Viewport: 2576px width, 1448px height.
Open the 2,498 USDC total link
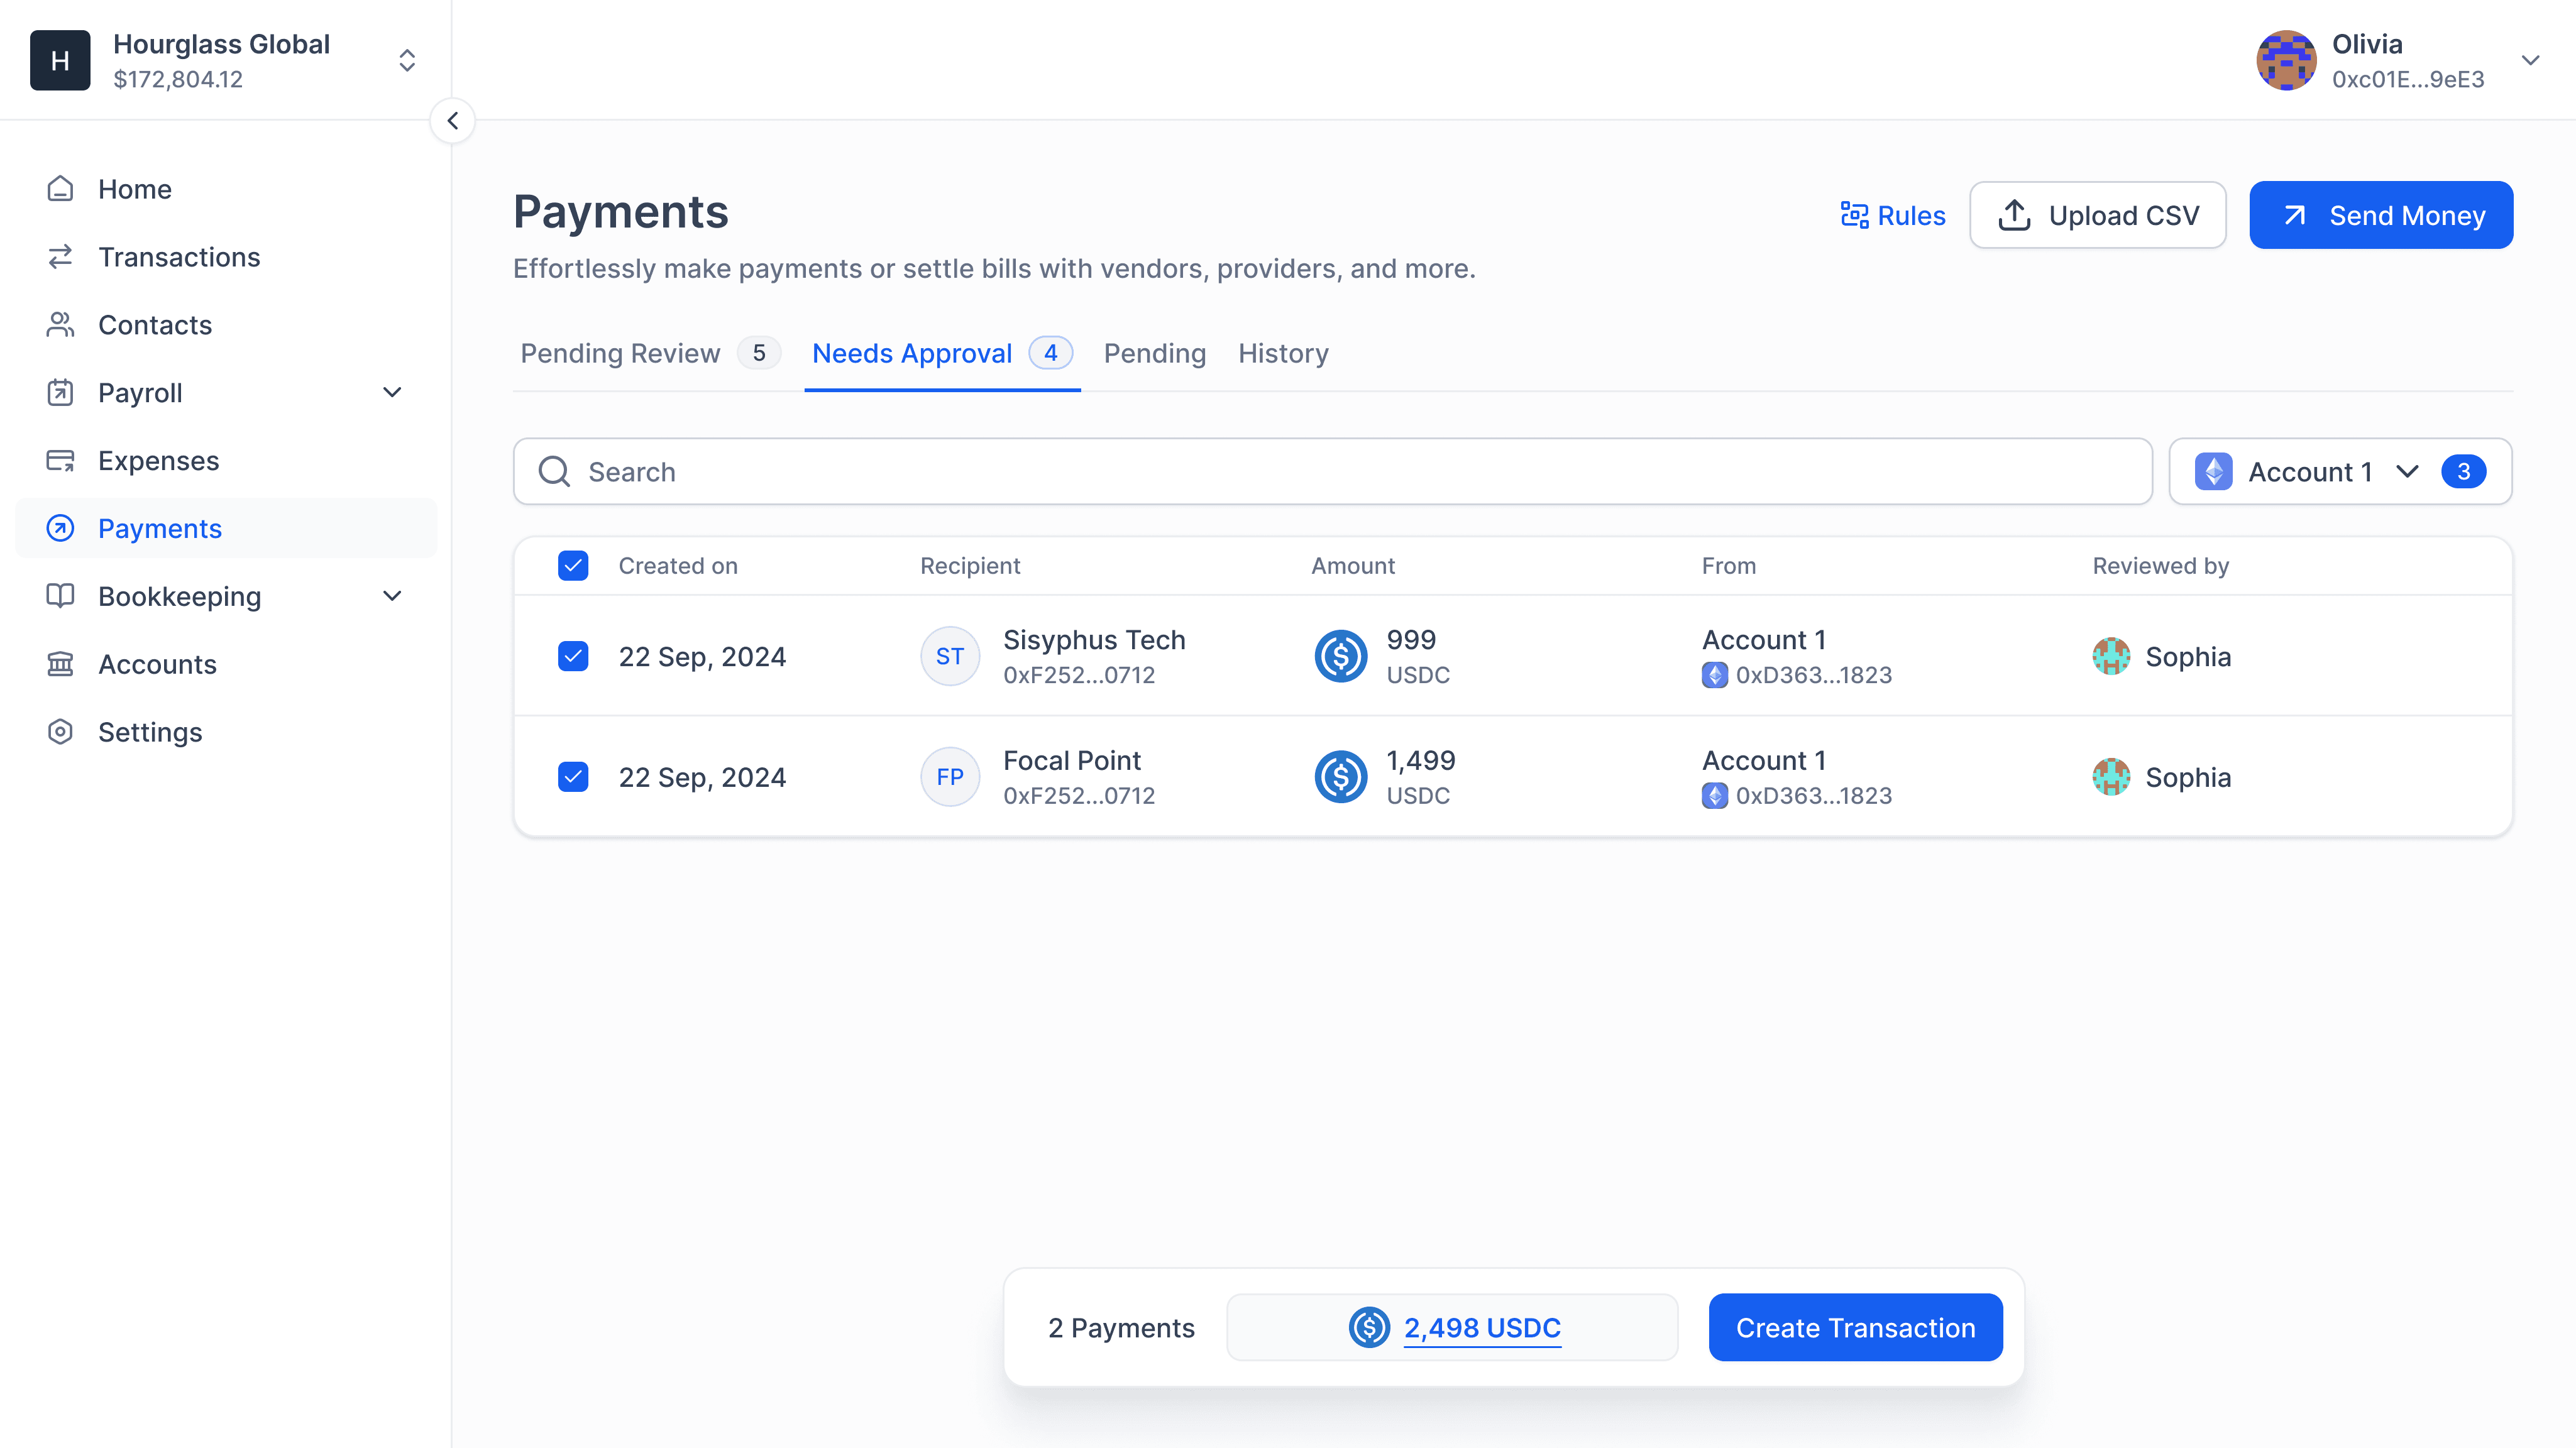pyautogui.click(x=1482, y=1328)
